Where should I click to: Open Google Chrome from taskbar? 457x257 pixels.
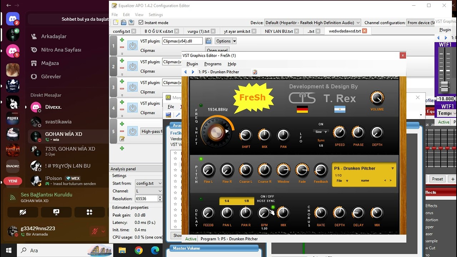(139, 250)
